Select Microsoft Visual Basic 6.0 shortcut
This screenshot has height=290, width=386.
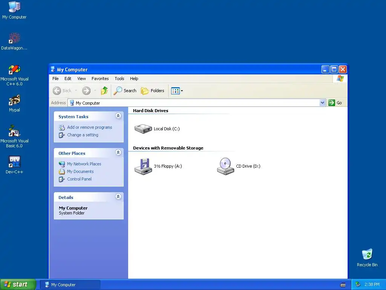(14, 137)
